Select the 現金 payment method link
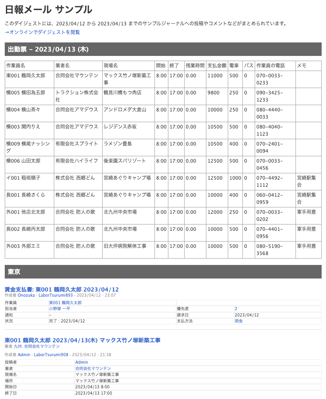 (238, 321)
